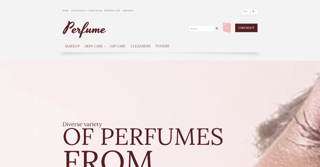Go to the Home link
This screenshot has width=320, height=167.
pos(66,11)
